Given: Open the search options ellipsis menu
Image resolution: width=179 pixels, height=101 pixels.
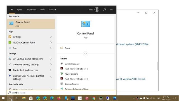Looking at the screenshot, I should coord(111,10).
